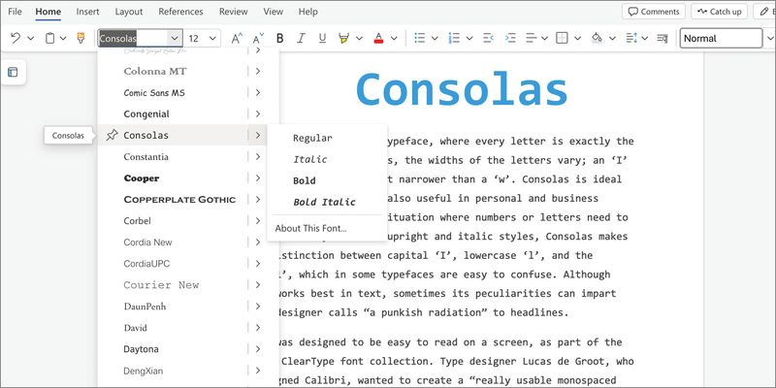This screenshot has width=776, height=388.
Task: Click the Comments button
Action: (x=653, y=12)
